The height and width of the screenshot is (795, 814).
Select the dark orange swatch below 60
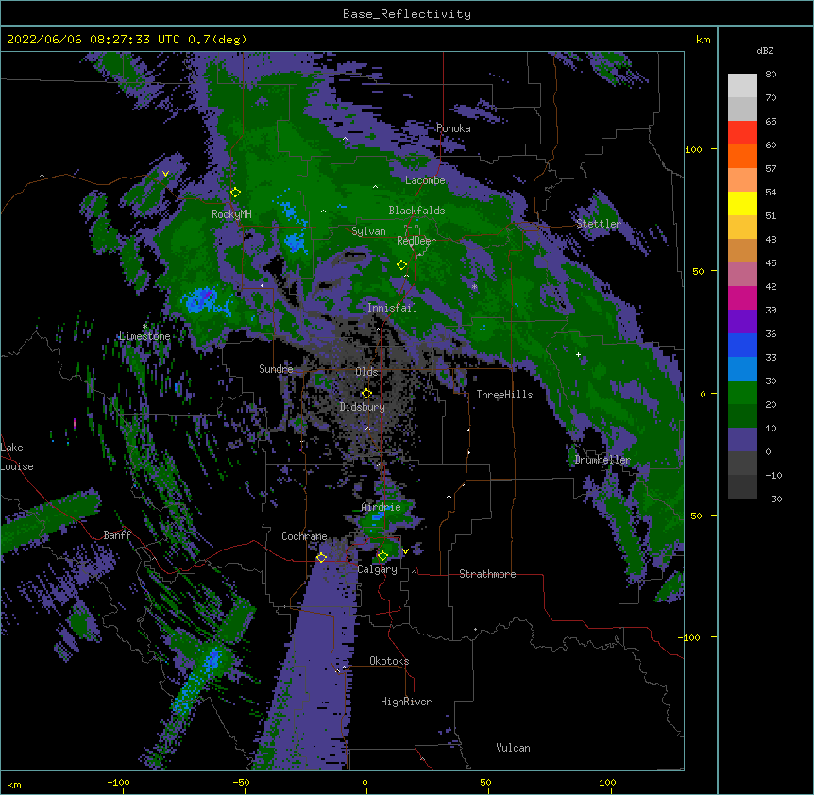point(742,157)
